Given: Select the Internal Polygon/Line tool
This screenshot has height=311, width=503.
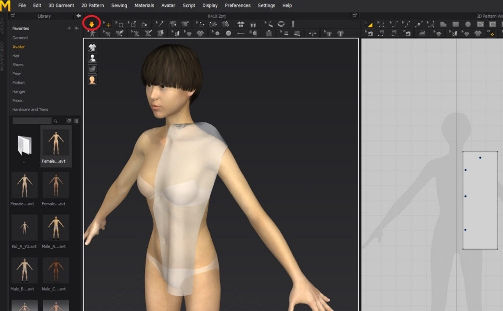Looking at the screenshot, I should tap(480, 25).
